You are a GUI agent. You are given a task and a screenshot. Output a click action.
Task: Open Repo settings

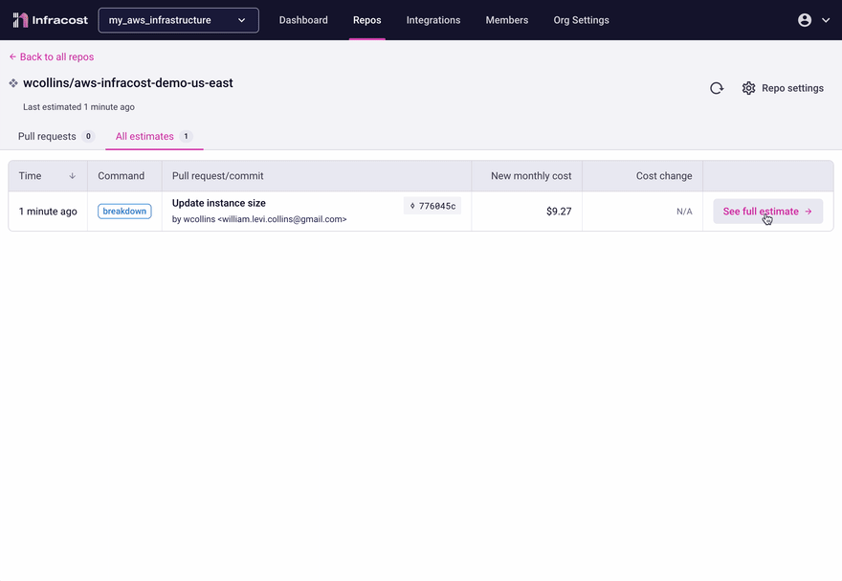pyautogui.click(x=783, y=88)
